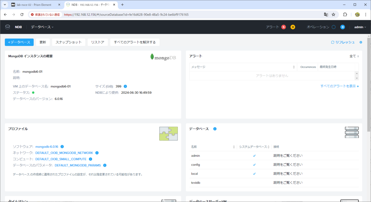Reload the page in the browser
Screen dimensions: 371x202
pos(22,15)
